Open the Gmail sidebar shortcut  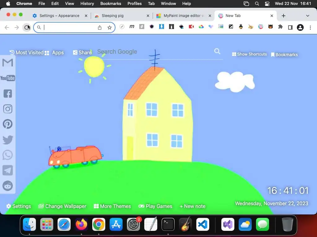pyautogui.click(x=8, y=63)
